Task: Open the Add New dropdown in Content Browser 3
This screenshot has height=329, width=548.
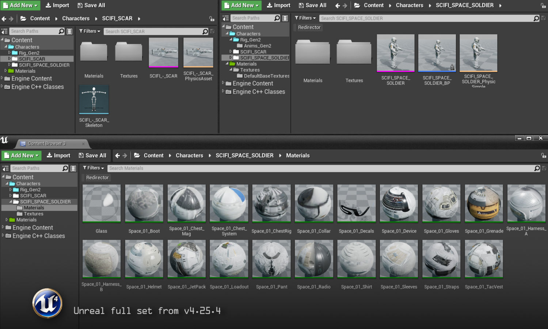Action: [22, 155]
